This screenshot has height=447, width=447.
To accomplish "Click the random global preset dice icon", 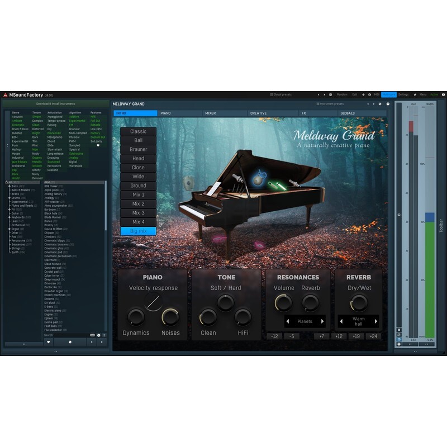I will [x=330, y=94].
